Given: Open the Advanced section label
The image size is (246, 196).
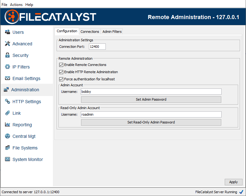Looking at the screenshot, I should coord(22,44).
